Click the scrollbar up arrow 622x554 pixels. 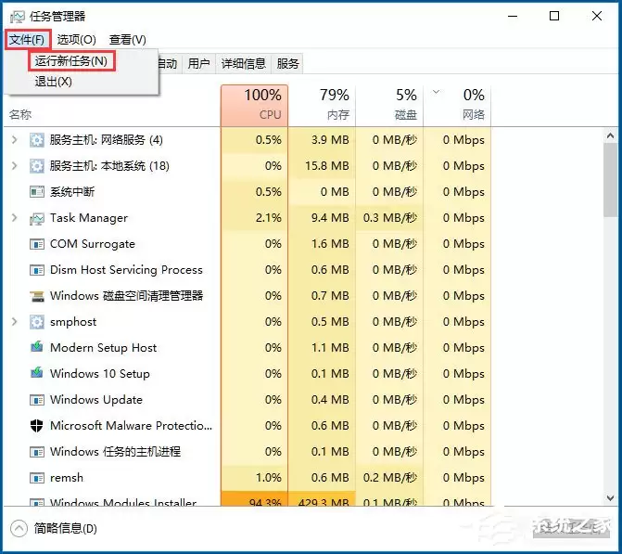(611, 135)
